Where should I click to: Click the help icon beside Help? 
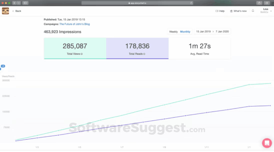click(x=217, y=11)
